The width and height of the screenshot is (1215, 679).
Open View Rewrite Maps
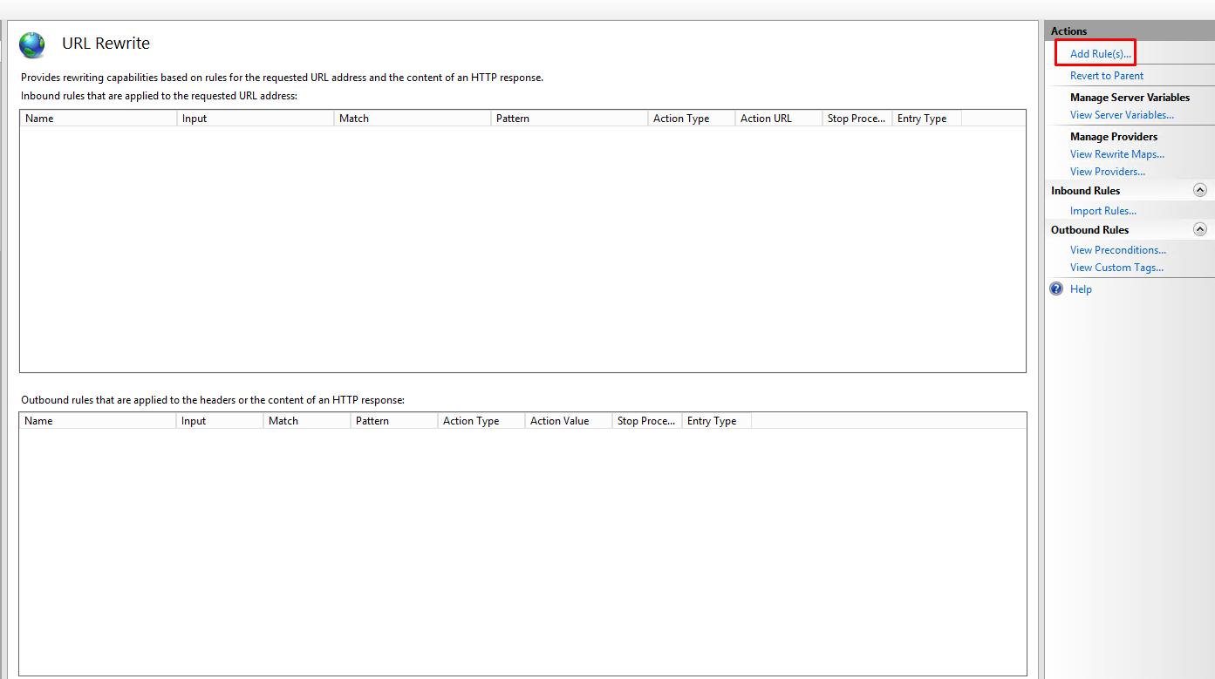(1116, 153)
